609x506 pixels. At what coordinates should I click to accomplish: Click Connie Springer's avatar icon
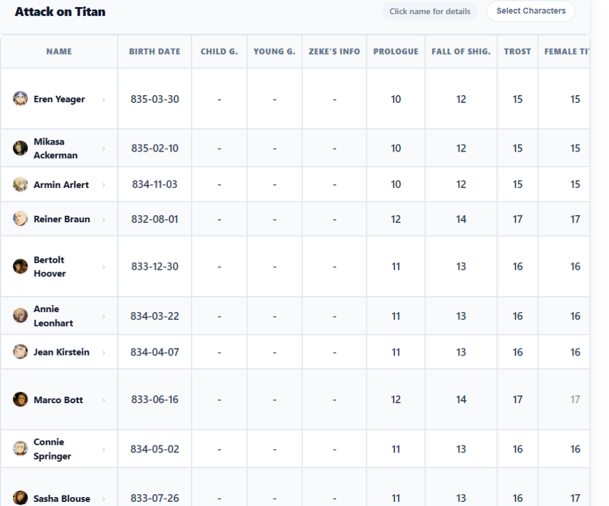coord(20,448)
